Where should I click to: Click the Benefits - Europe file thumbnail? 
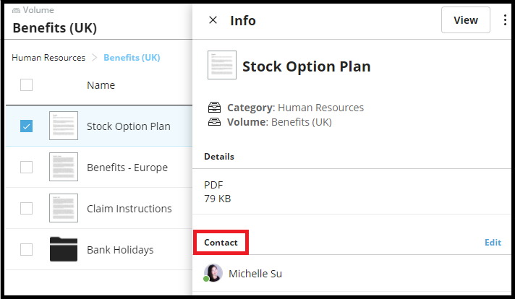tap(64, 167)
